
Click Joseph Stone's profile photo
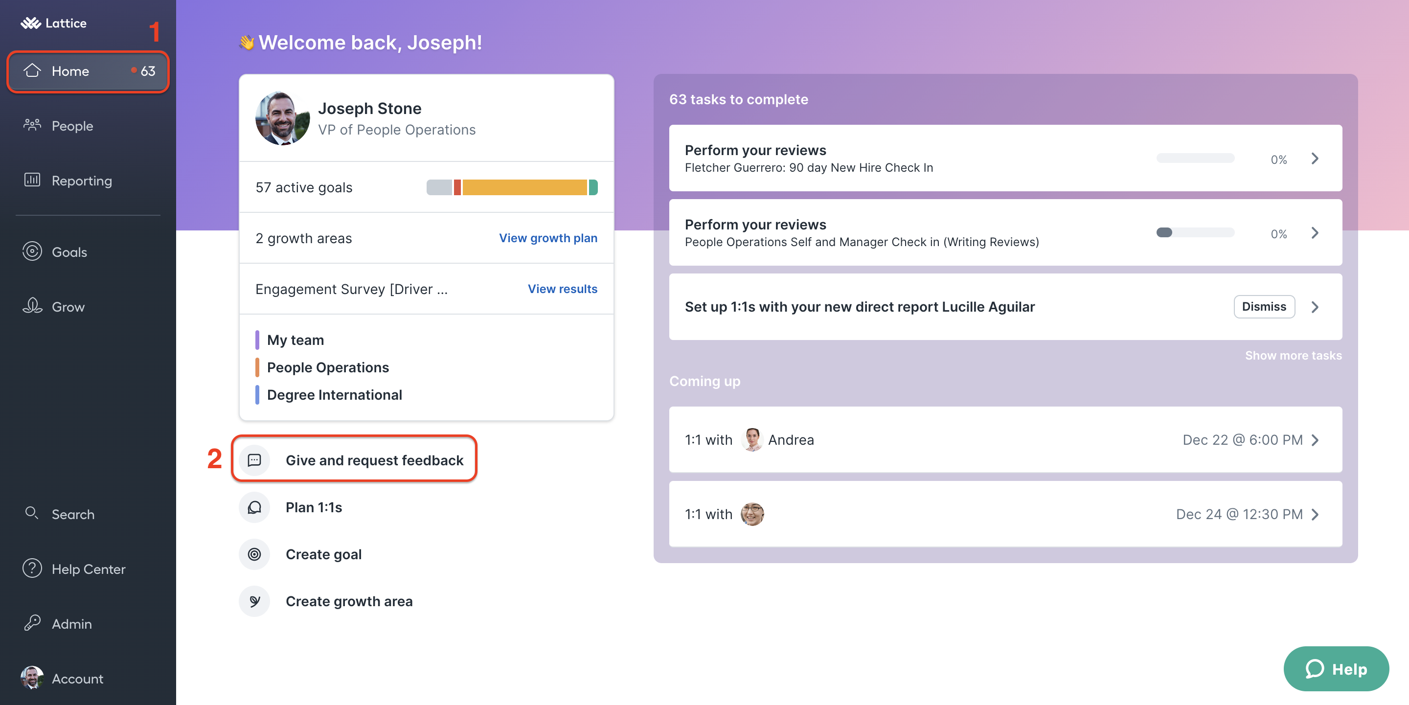[x=282, y=118]
